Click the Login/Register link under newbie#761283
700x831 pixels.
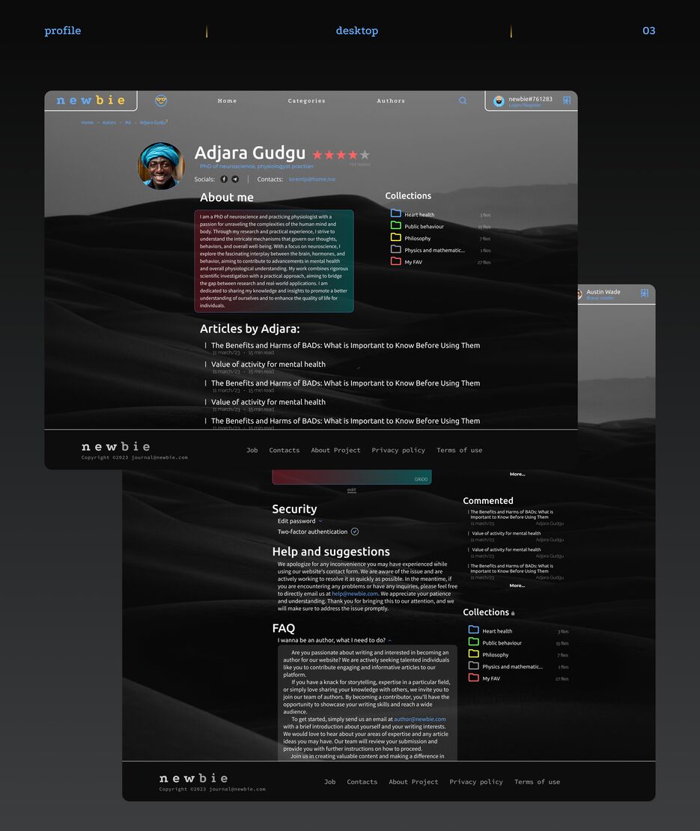pyautogui.click(x=525, y=106)
